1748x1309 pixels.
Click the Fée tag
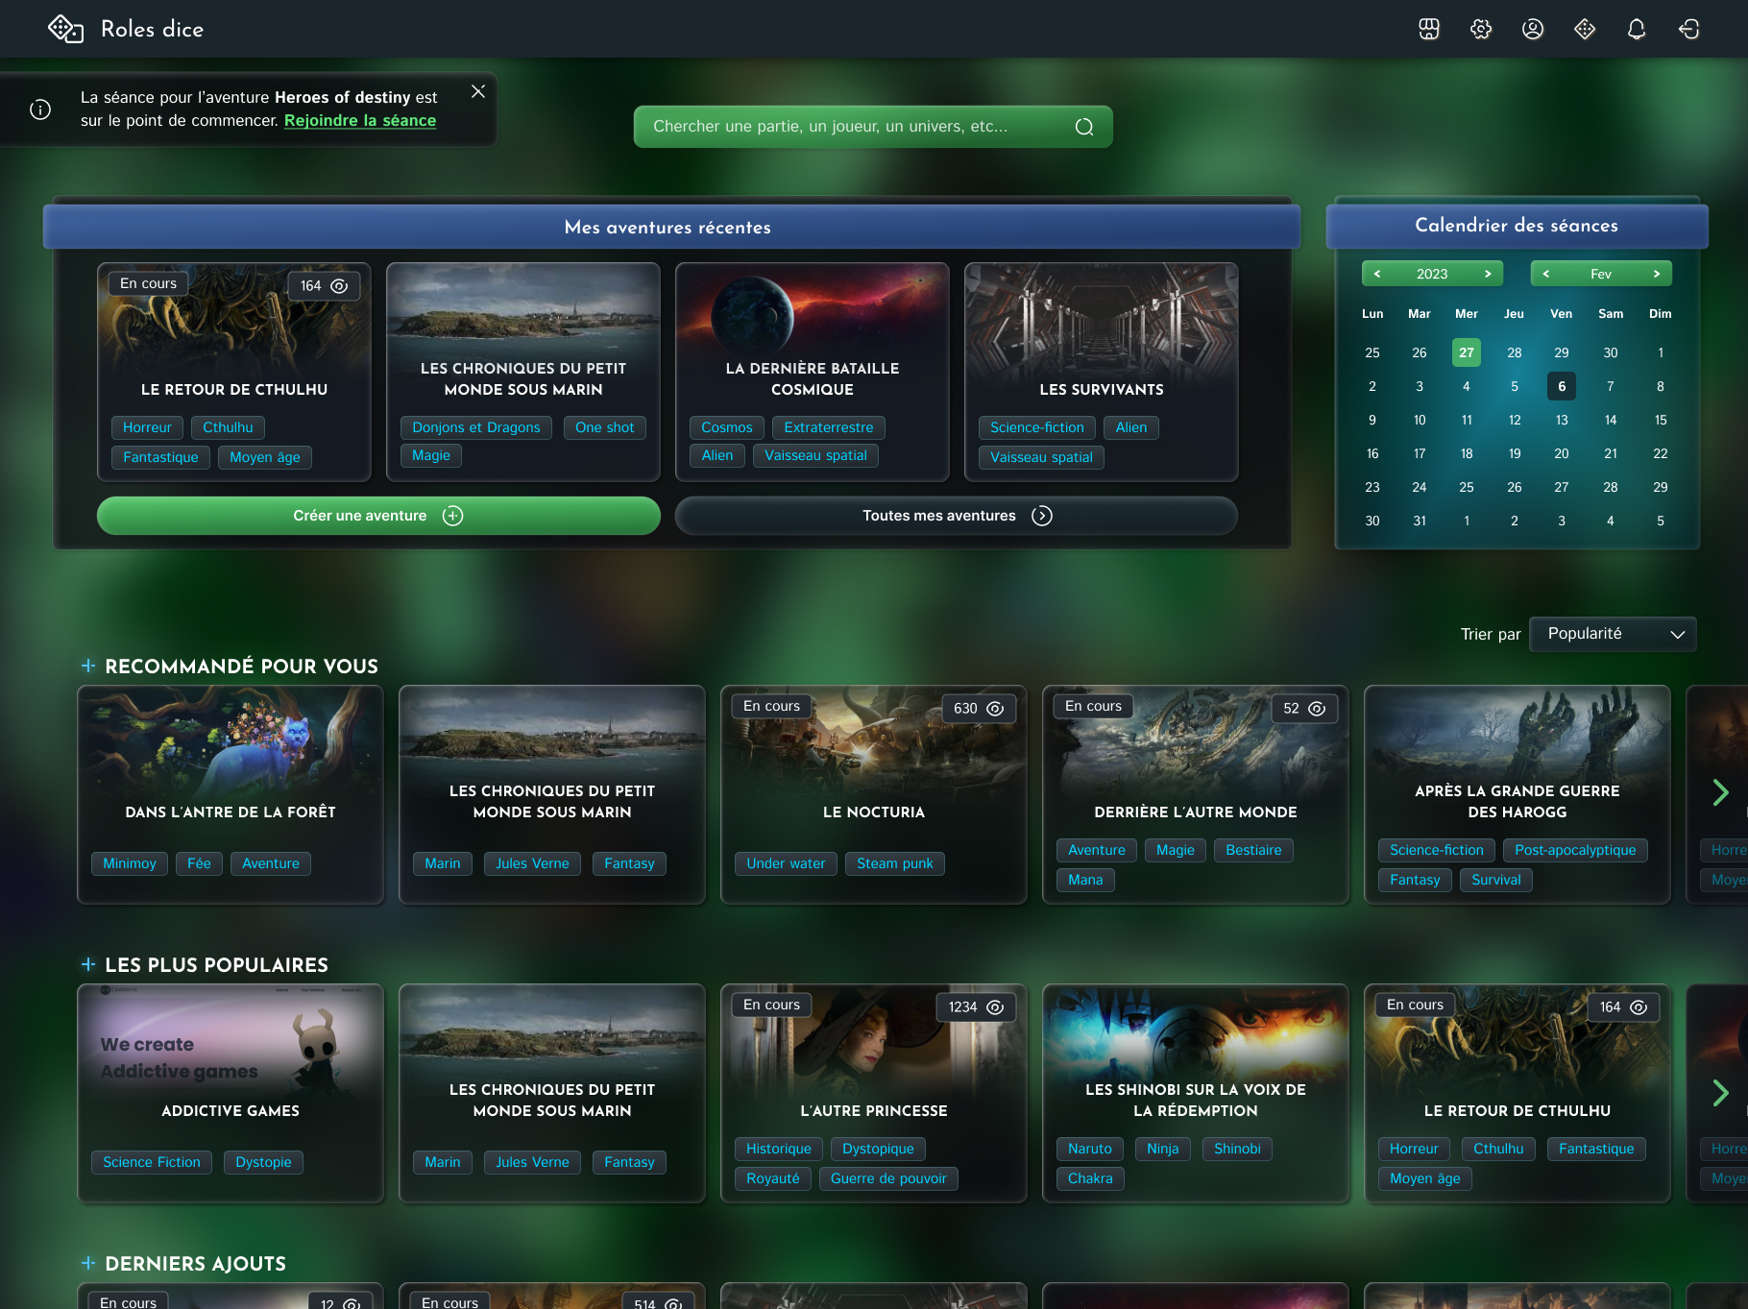199,863
